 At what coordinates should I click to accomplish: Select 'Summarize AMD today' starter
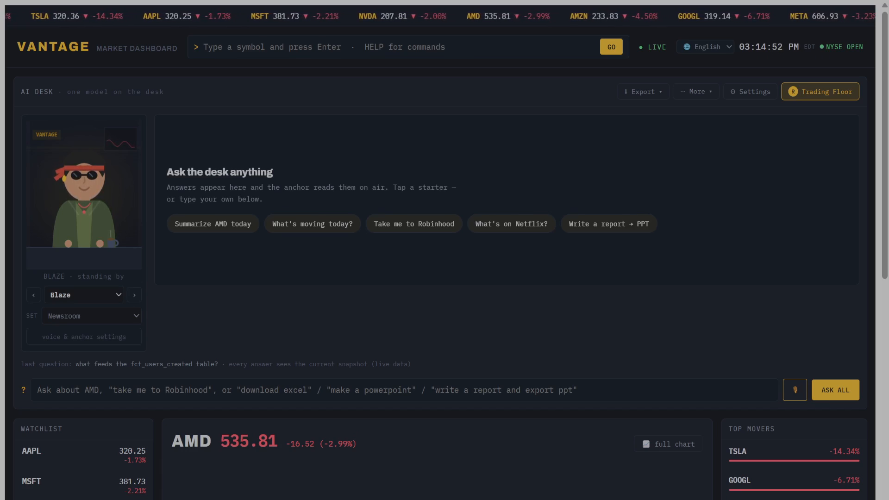[x=213, y=224]
